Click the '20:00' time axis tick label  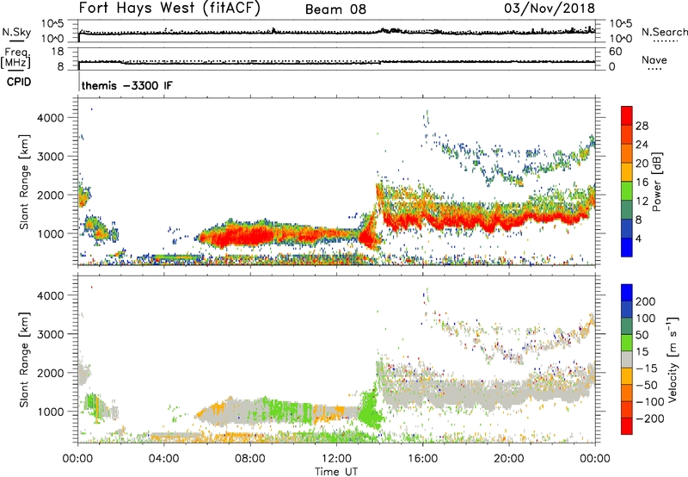pyautogui.click(x=508, y=459)
